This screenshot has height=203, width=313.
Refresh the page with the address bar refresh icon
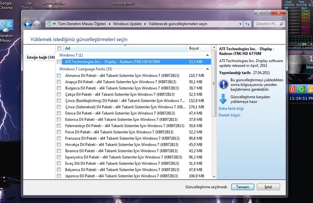click(247, 24)
